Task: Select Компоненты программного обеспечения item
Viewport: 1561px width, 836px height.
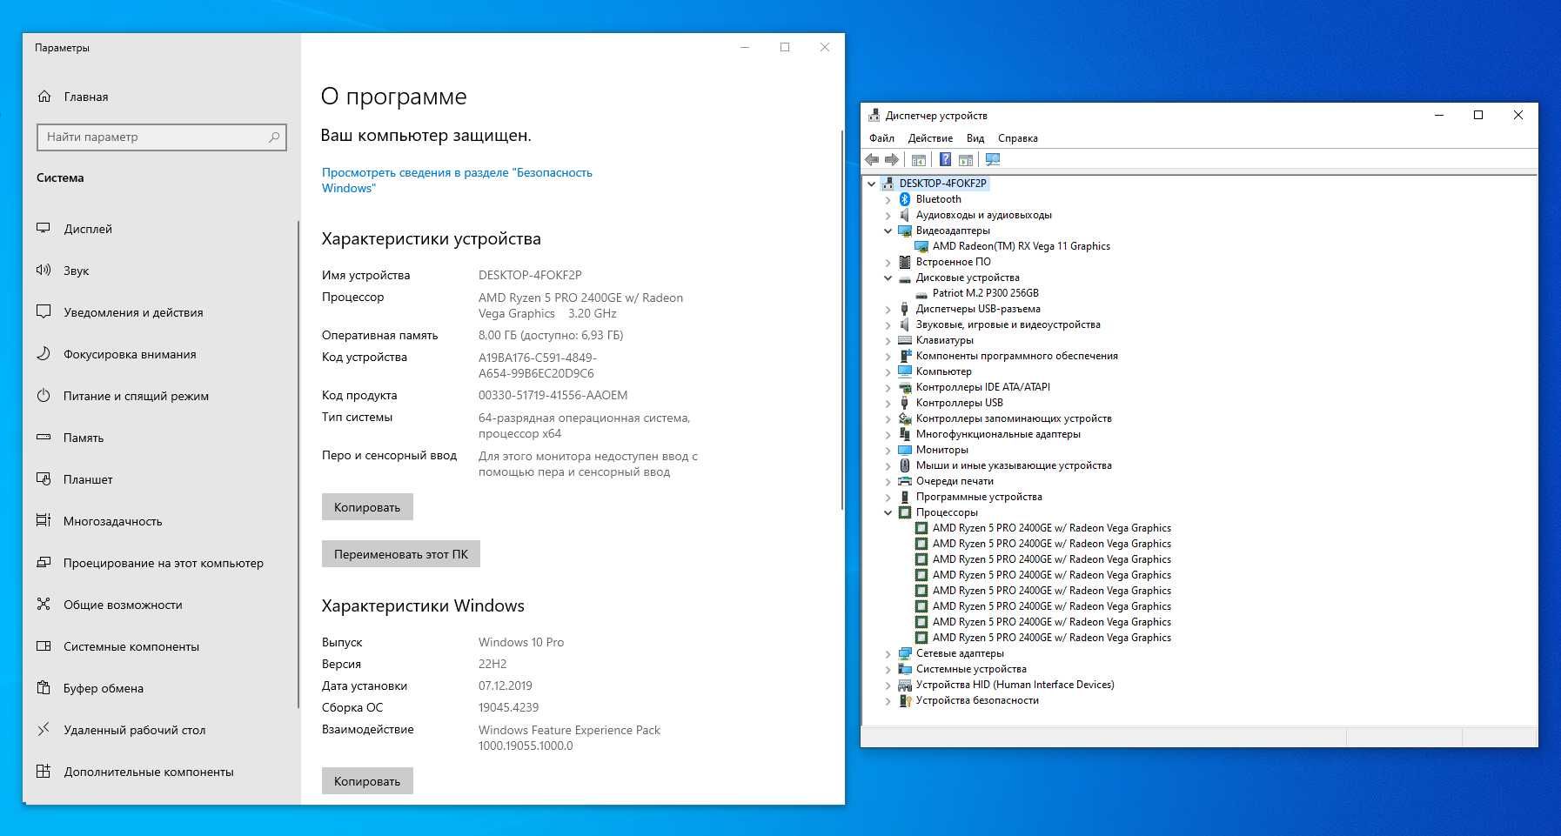Action: pos(1016,356)
